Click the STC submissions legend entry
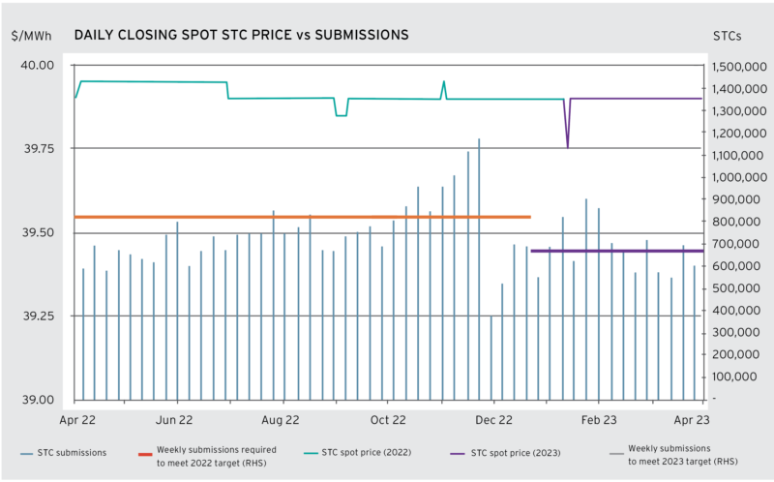Screen dimensions: 774x482 (64, 453)
